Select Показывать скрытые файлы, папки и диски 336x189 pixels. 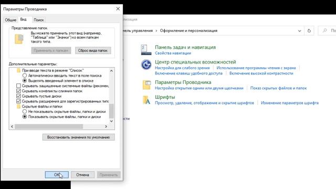pyautogui.click(x=25, y=117)
